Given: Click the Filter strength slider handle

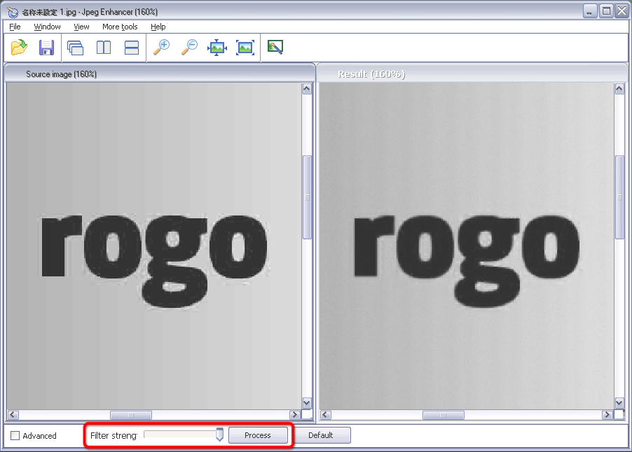Looking at the screenshot, I should 219,435.
